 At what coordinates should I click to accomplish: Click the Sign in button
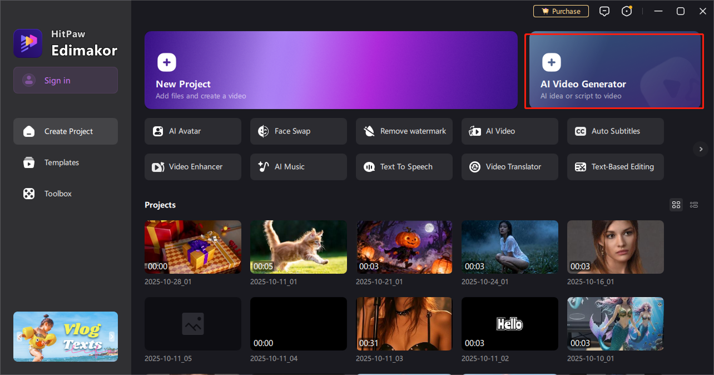pos(66,80)
